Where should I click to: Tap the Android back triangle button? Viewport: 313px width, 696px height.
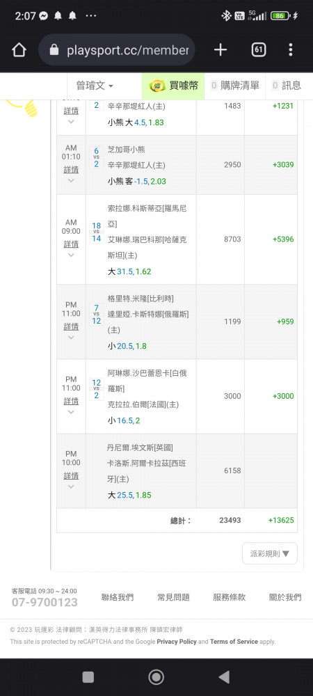click(x=225, y=677)
